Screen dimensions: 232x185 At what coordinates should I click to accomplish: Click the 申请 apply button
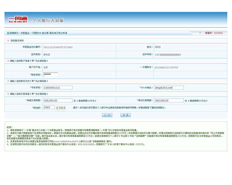click(125, 115)
